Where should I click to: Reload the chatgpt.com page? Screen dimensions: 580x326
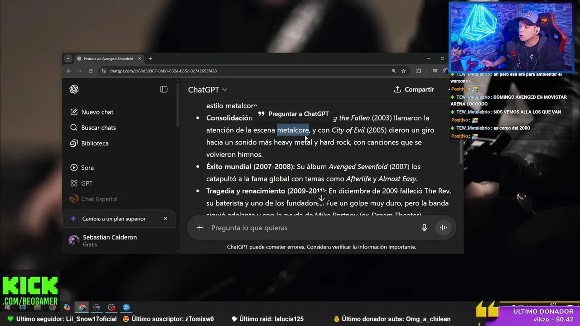[x=91, y=71]
